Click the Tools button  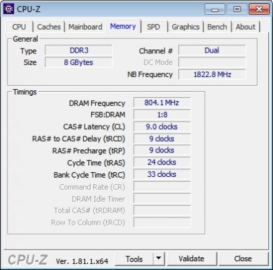point(134,259)
